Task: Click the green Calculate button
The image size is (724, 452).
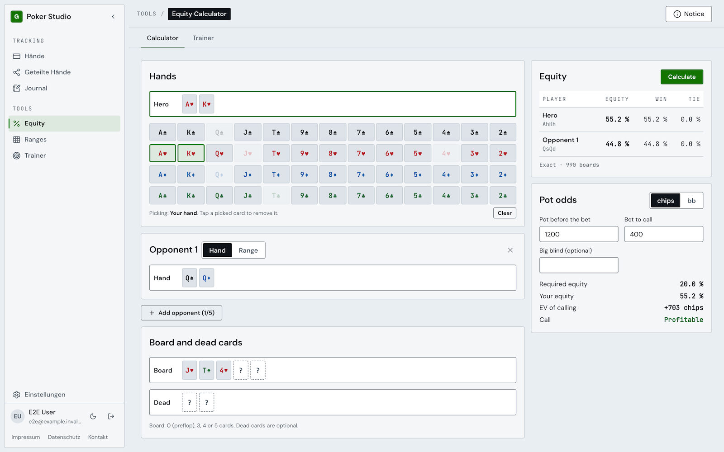Action: 681,77
